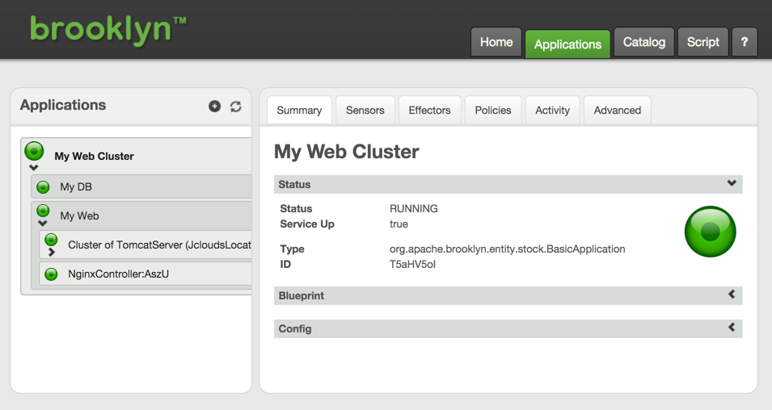
Task: Click the green status icon beside My DB
Action: click(44, 187)
